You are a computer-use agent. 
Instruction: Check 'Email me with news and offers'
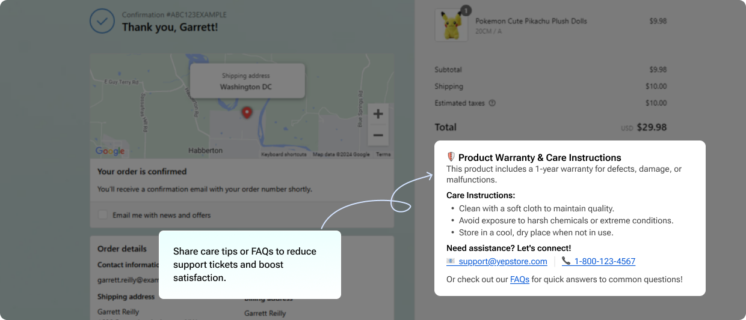pyautogui.click(x=103, y=214)
